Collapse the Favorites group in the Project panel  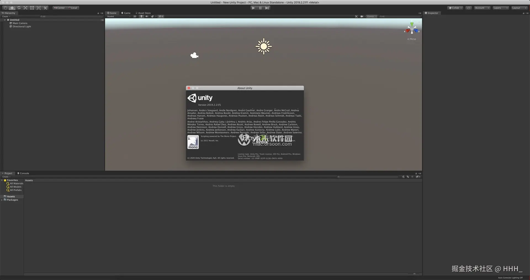pyautogui.click(x=2, y=180)
